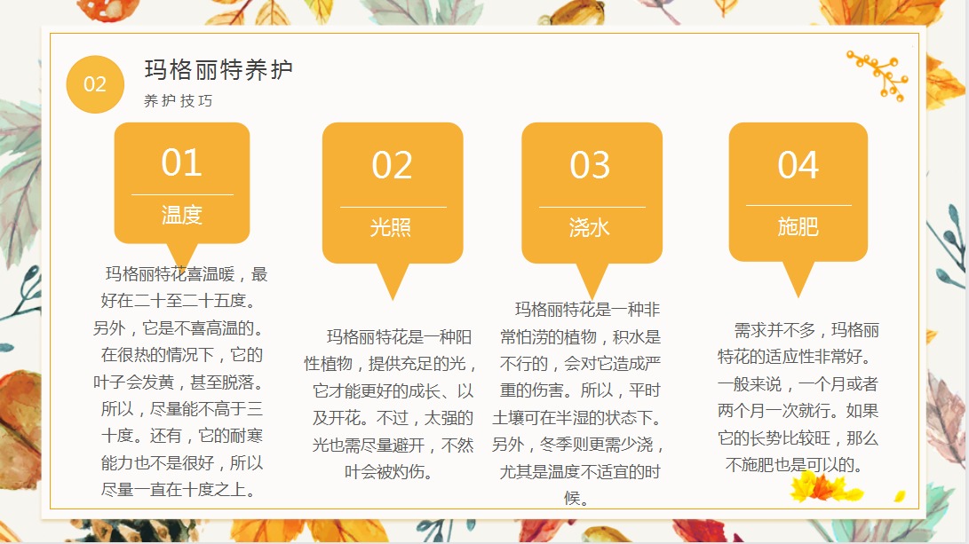The height and width of the screenshot is (544, 969).
Task: Select the temperature paragraph starting 玛格丽特花喜温暖
Action: 182,382
